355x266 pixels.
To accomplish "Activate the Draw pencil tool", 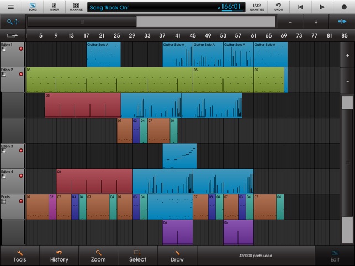I will pos(177,256).
